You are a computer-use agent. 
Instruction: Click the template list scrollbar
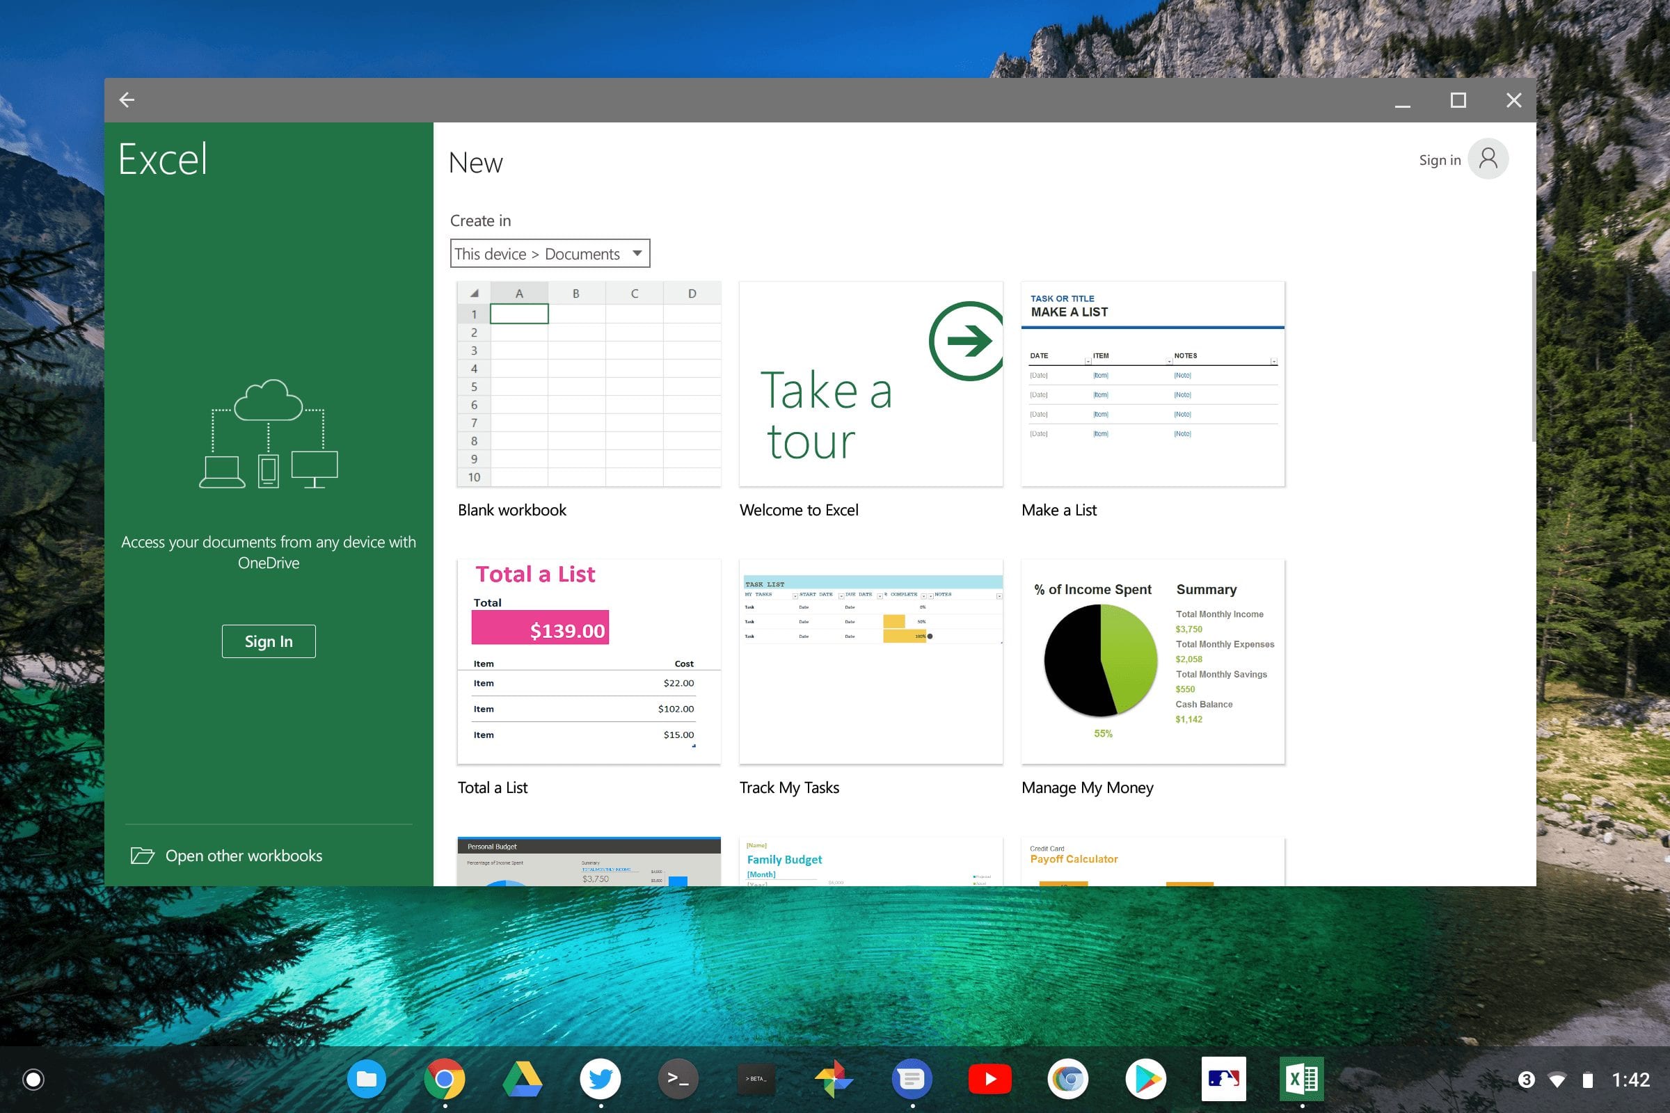pyautogui.click(x=1533, y=355)
